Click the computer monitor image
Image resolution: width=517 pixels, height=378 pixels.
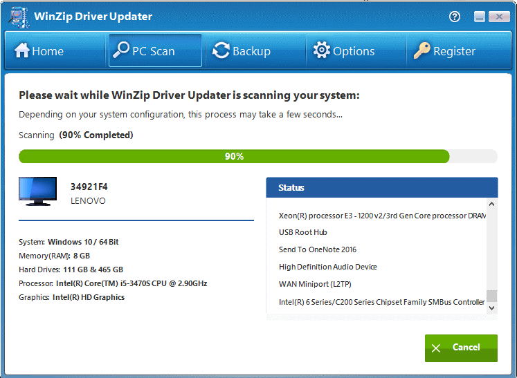coord(37,191)
